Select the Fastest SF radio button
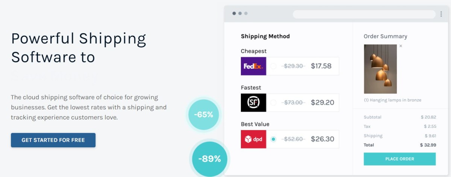This screenshot has height=177, width=451. (274, 103)
